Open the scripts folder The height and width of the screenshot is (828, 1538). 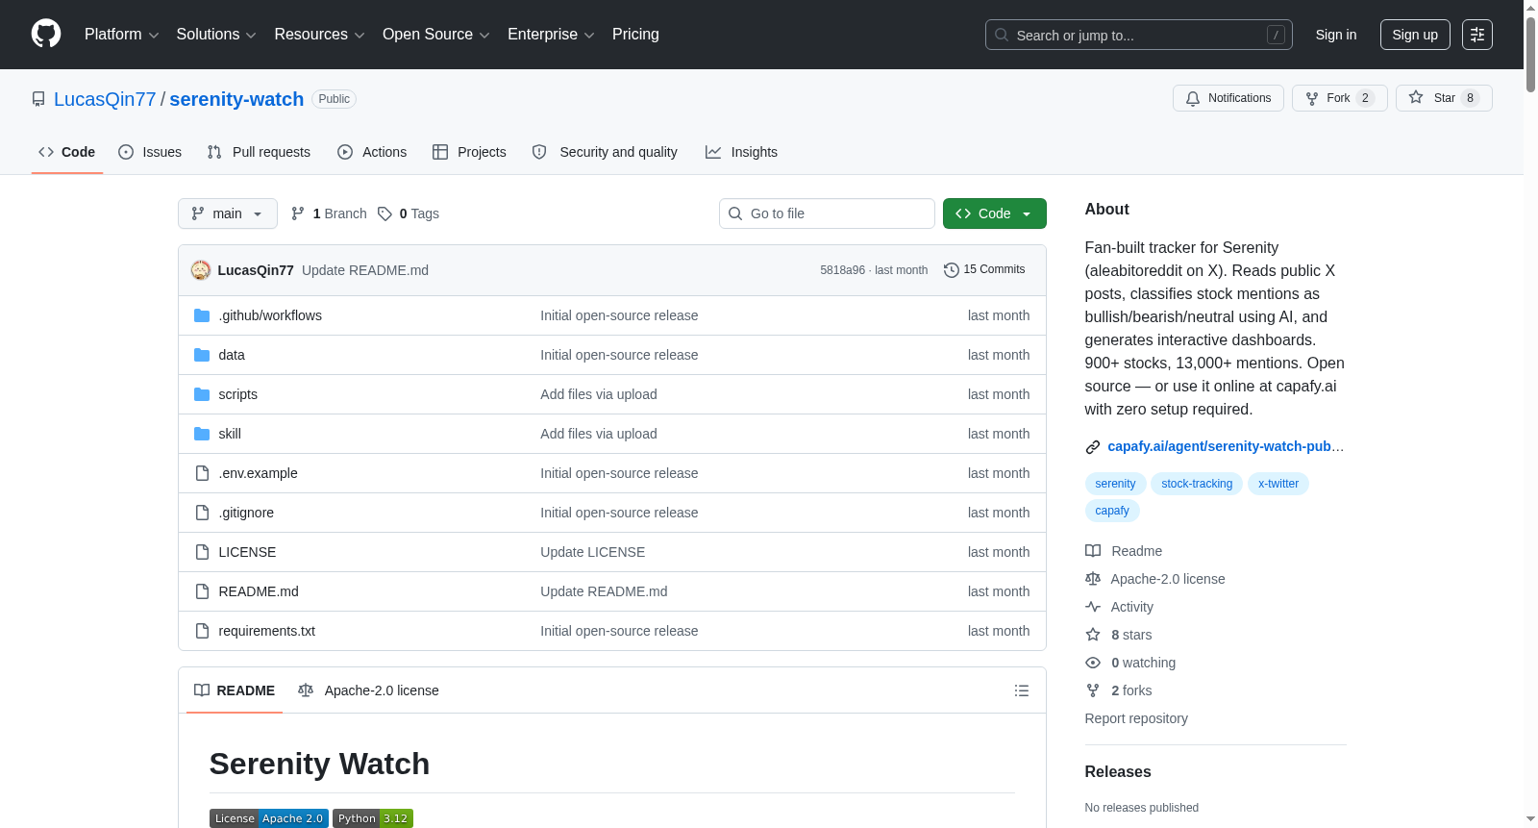(x=237, y=394)
